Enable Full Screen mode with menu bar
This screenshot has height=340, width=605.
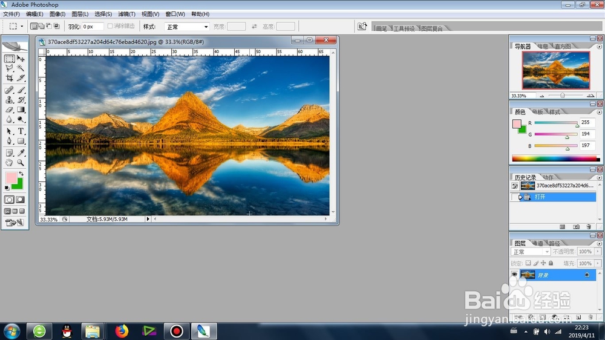tap(15, 211)
